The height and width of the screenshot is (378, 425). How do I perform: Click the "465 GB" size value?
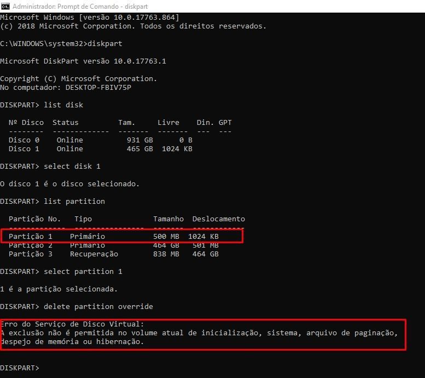point(140,149)
